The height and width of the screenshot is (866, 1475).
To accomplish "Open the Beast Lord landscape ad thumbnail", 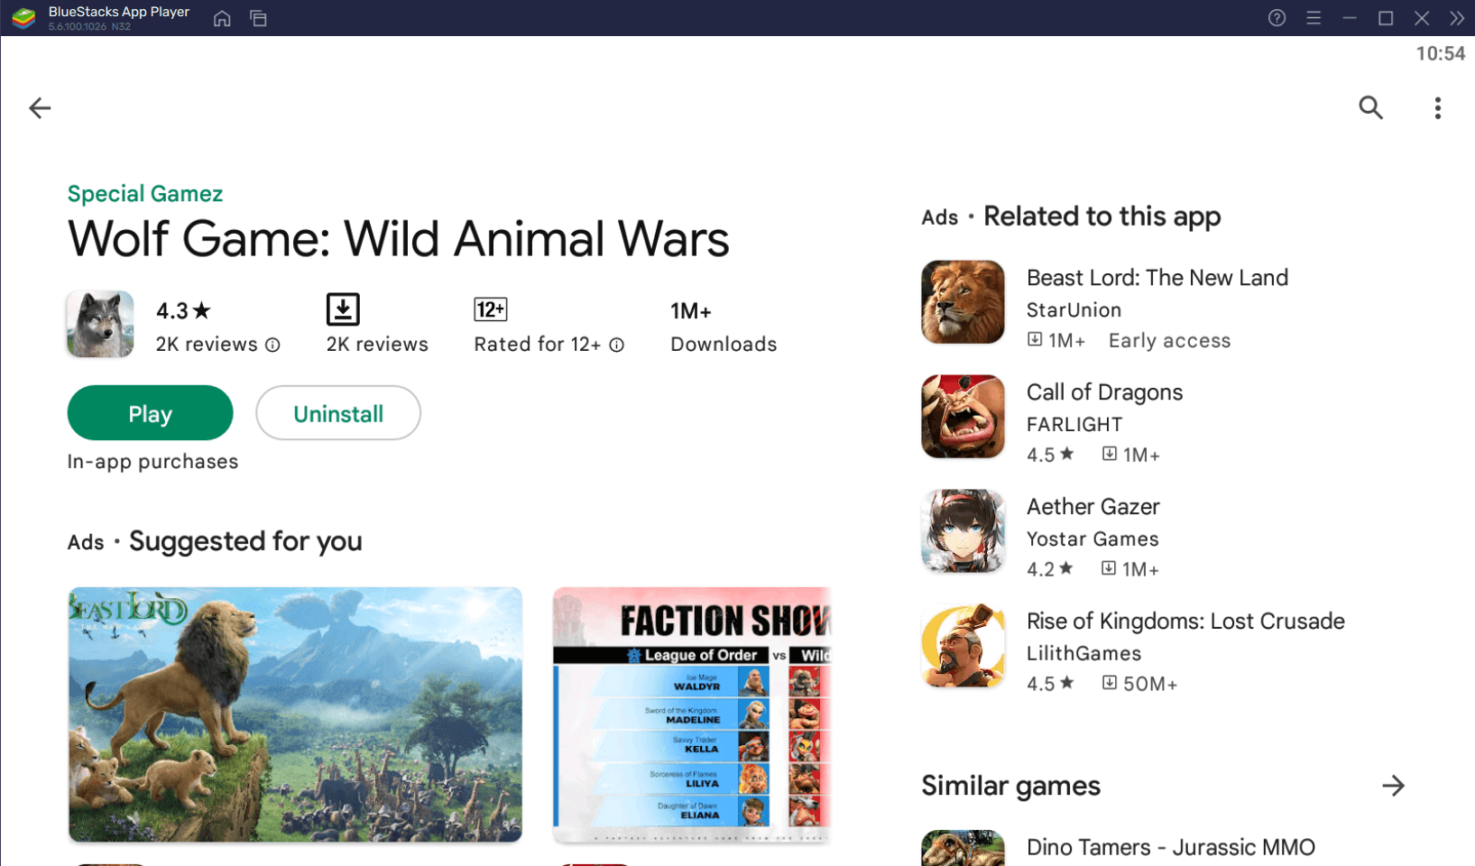I will coord(296,714).
